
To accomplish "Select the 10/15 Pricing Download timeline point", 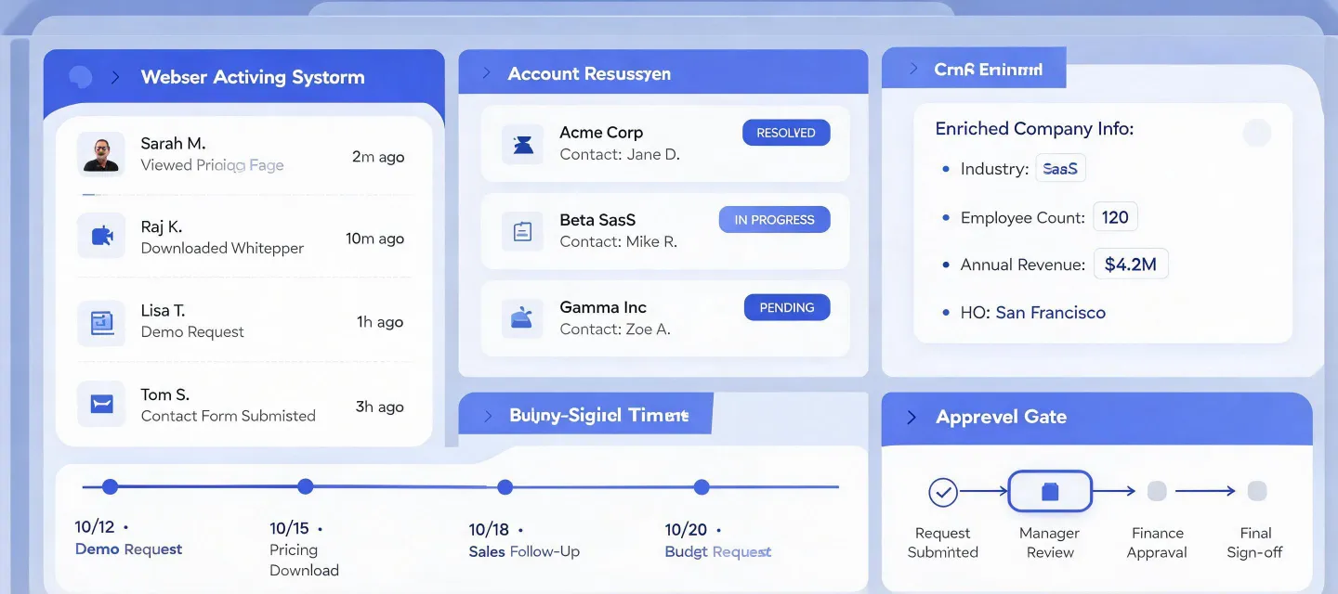I will pos(306,486).
